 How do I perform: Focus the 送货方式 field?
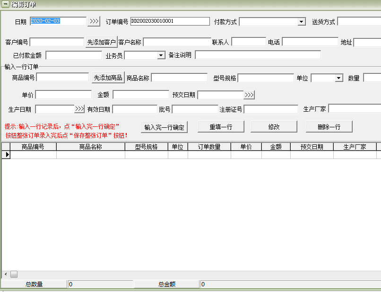[359, 21]
